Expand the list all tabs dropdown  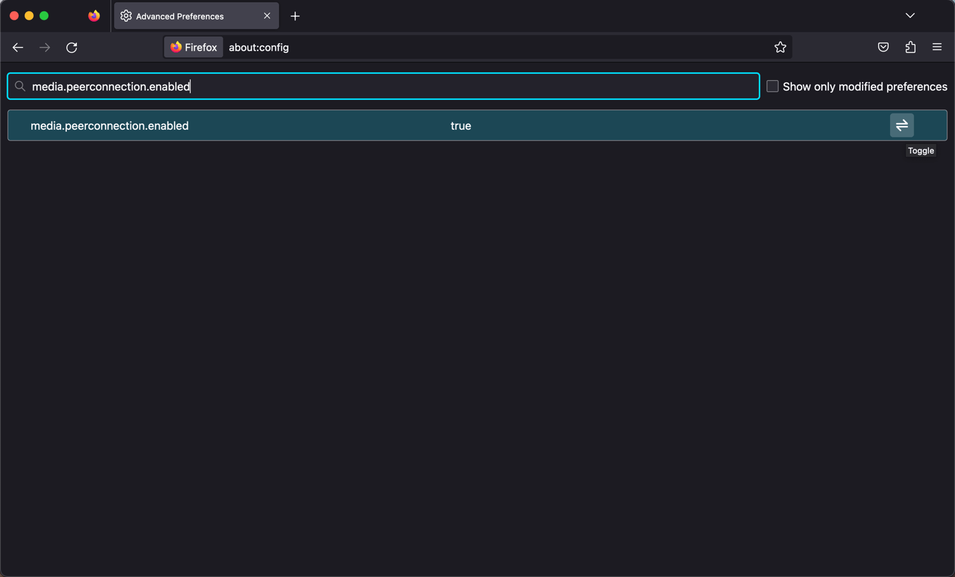pyautogui.click(x=910, y=16)
